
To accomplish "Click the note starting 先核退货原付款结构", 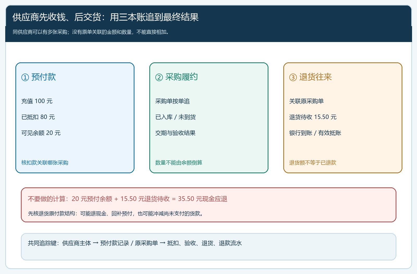I will click(x=116, y=214).
